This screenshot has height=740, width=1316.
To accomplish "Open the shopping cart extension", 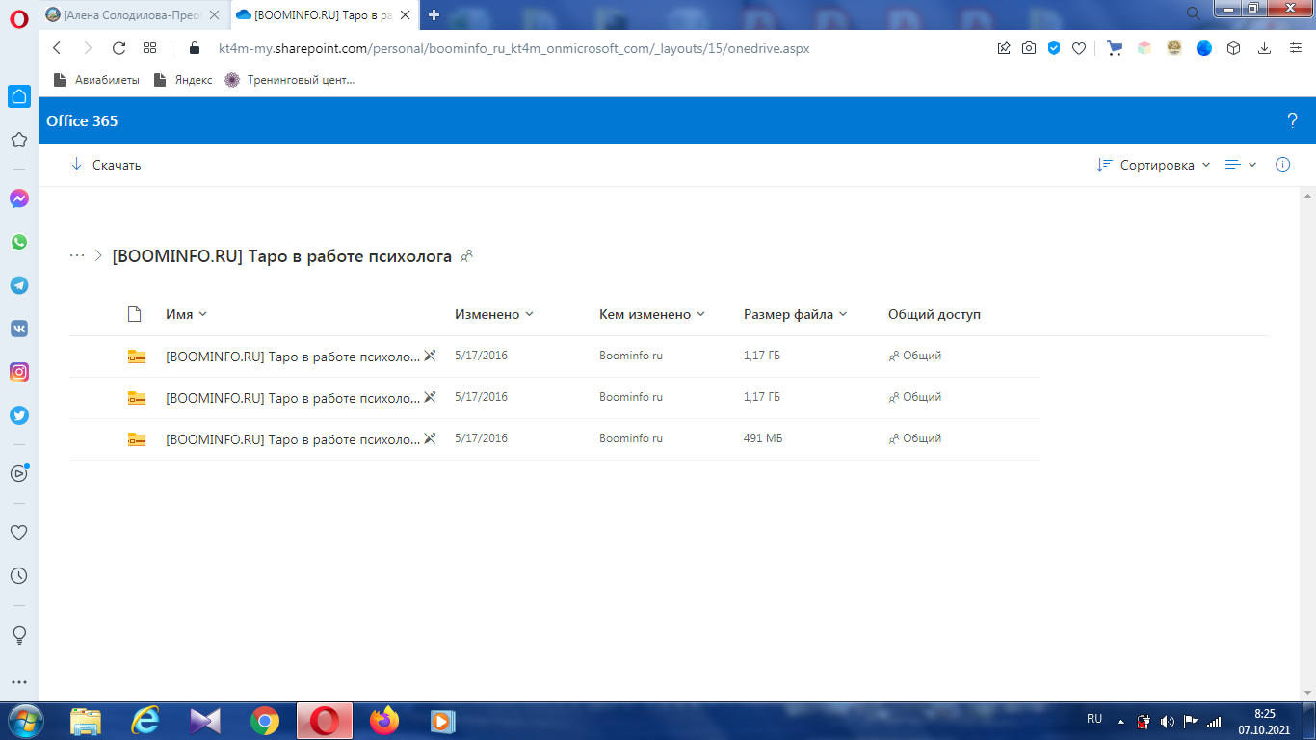I will pos(1115,48).
